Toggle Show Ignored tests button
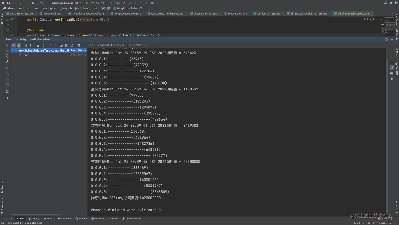This screenshot has height=225, width=399. coord(19,45)
